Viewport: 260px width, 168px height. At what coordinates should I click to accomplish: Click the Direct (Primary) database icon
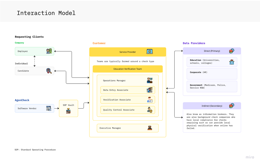pos(232,51)
